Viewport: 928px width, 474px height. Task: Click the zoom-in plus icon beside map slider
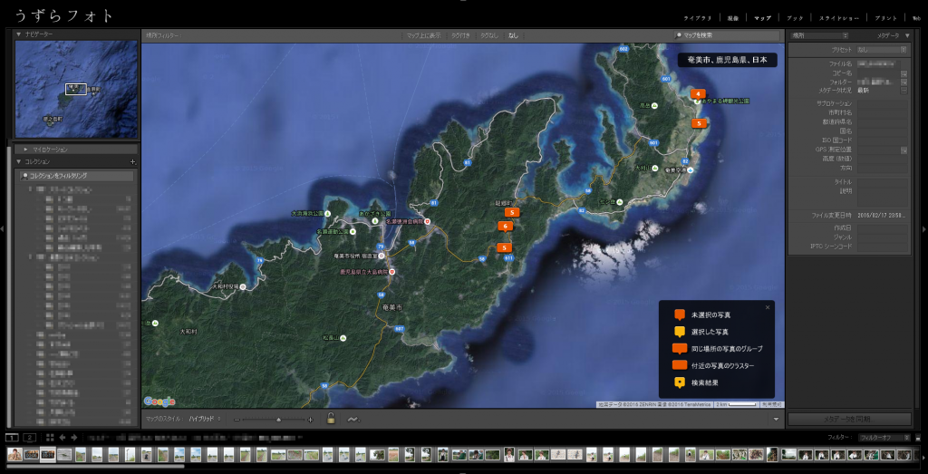tap(311, 420)
